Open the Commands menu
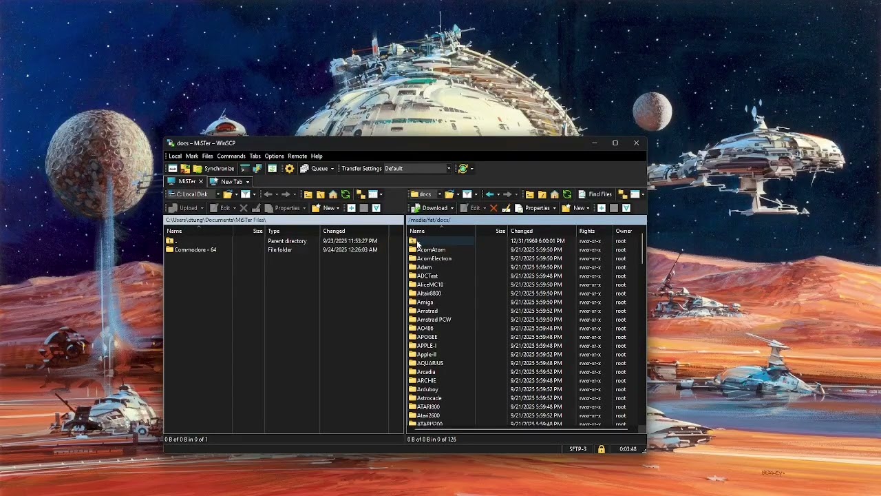881x496 pixels. pyautogui.click(x=231, y=156)
